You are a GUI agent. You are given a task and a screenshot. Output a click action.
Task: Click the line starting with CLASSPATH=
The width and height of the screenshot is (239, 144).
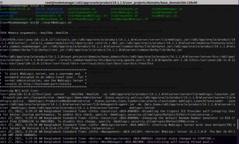tap(118, 40)
